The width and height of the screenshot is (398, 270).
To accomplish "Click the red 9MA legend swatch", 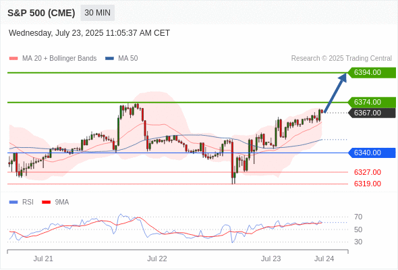I will pos(46,202).
